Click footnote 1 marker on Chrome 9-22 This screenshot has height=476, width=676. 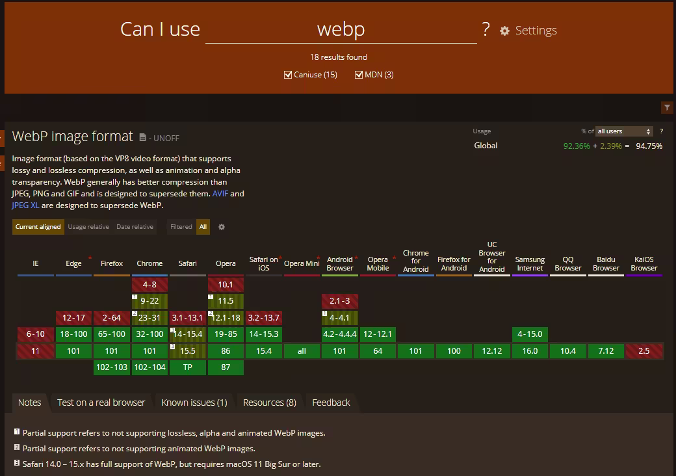(x=135, y=297)
